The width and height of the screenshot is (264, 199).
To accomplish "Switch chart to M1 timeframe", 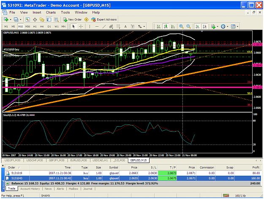I will click(6, 27).
